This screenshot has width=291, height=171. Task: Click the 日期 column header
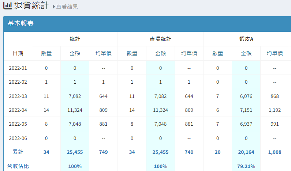18,53
